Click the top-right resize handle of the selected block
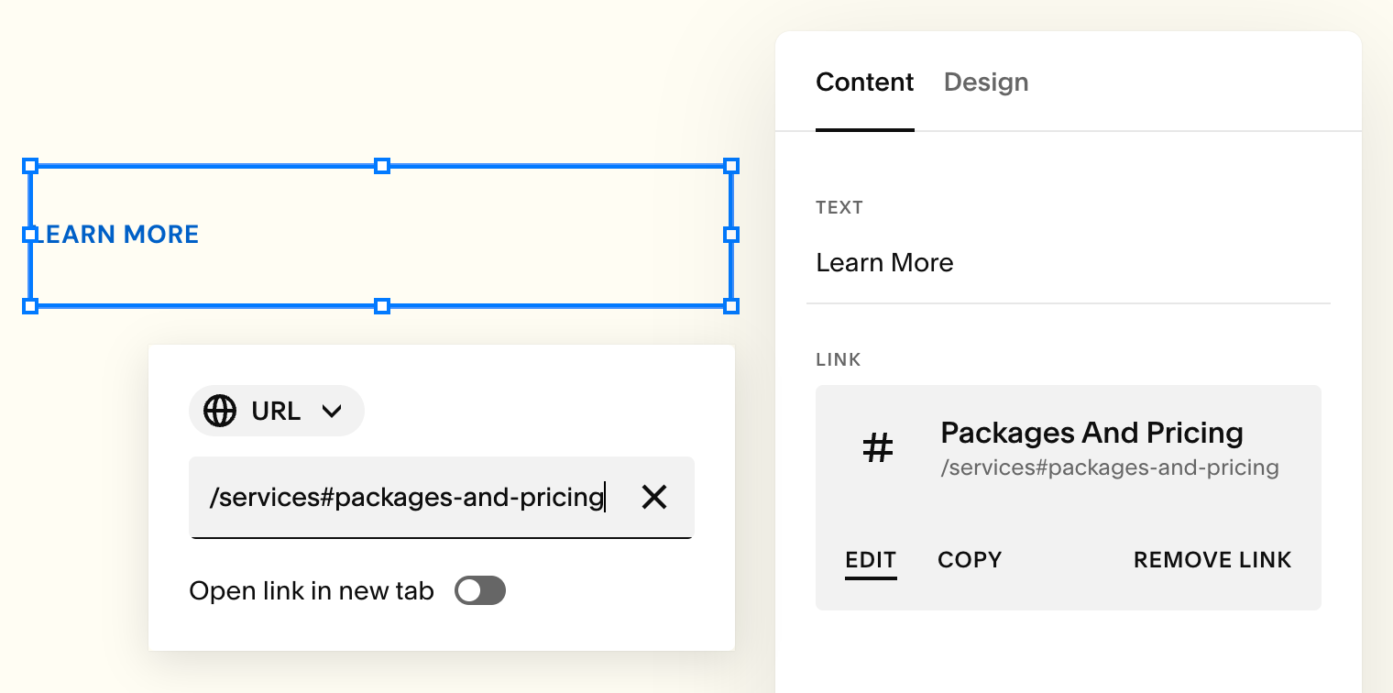 click(x=731, y=166)
